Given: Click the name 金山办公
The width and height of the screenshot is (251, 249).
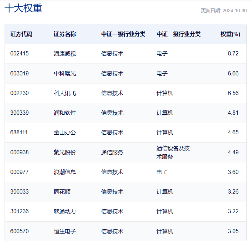Looking at the screenshot, I should click(x=65, y=133).
